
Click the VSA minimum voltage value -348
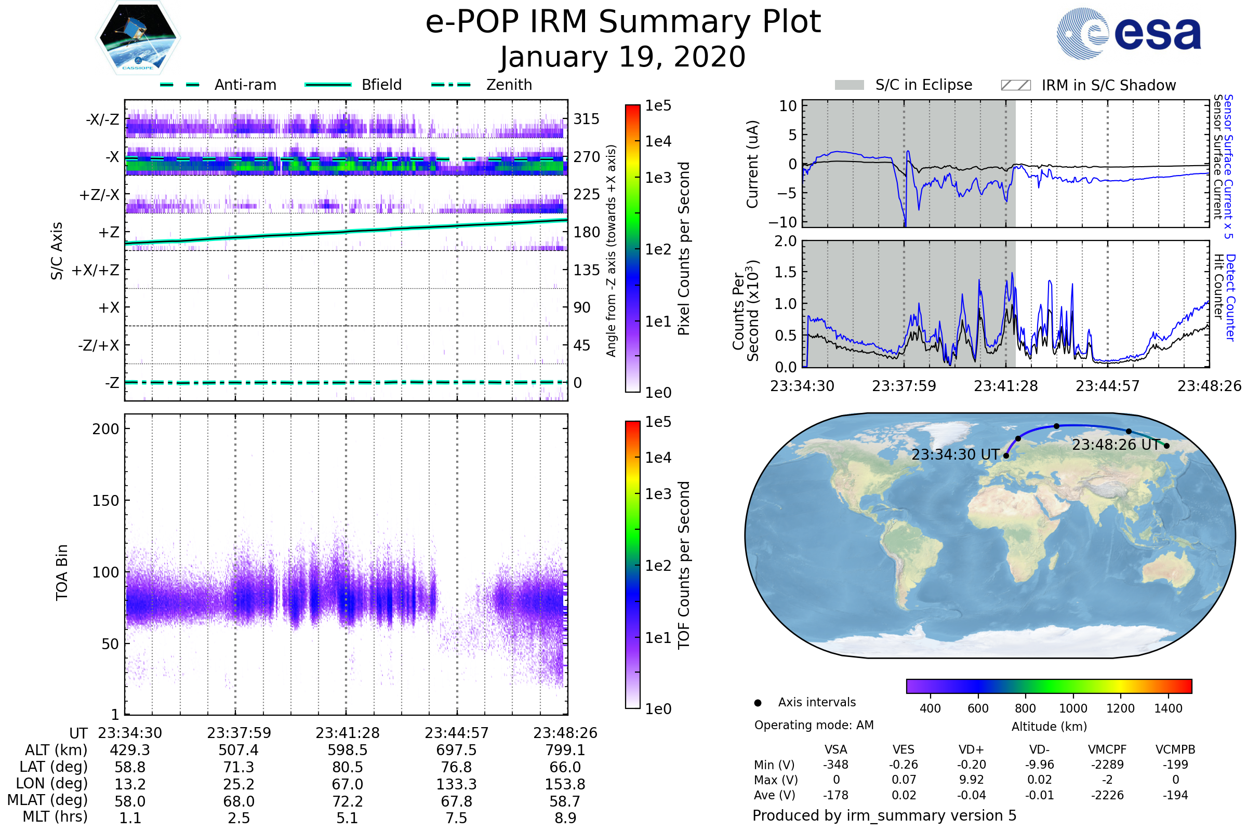835,765
